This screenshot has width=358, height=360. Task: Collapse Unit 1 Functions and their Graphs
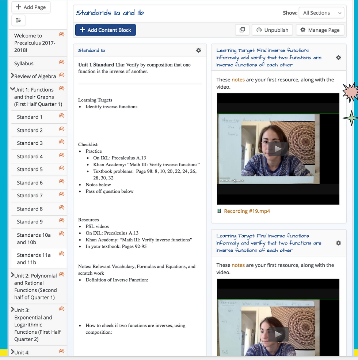coord(12,89)
